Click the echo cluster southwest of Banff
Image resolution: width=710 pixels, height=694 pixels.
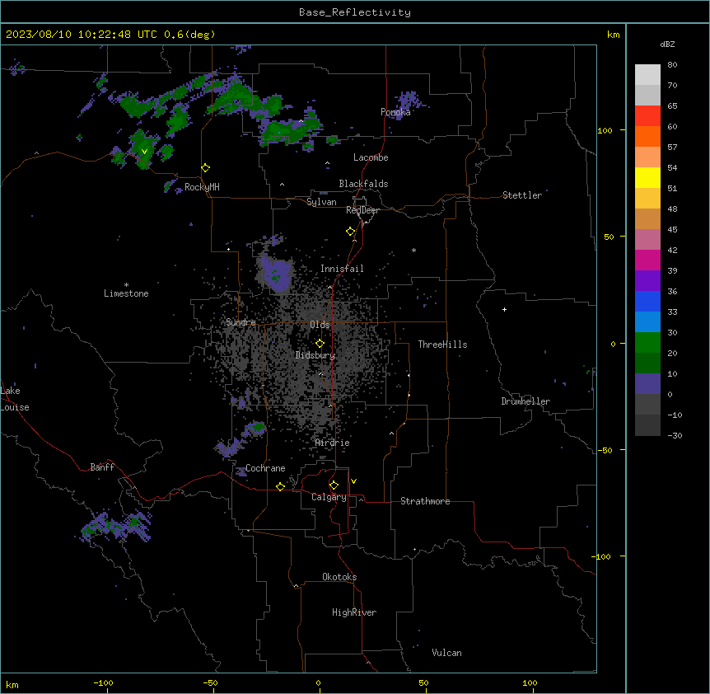click(116, 526)
